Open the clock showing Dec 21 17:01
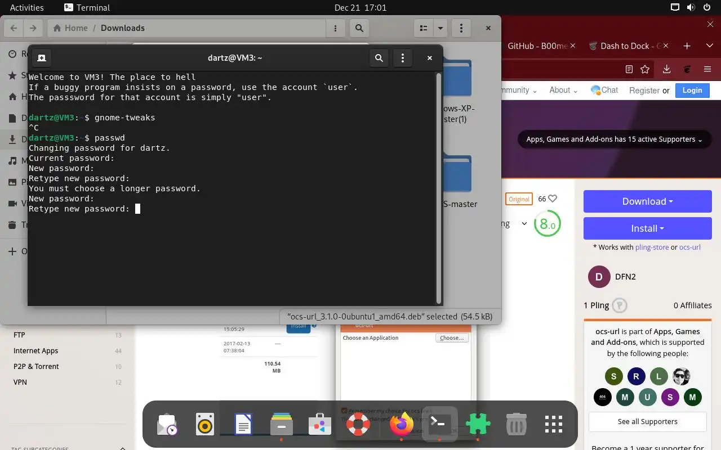This screenshot has height=450, width=721. coord(360,7)
